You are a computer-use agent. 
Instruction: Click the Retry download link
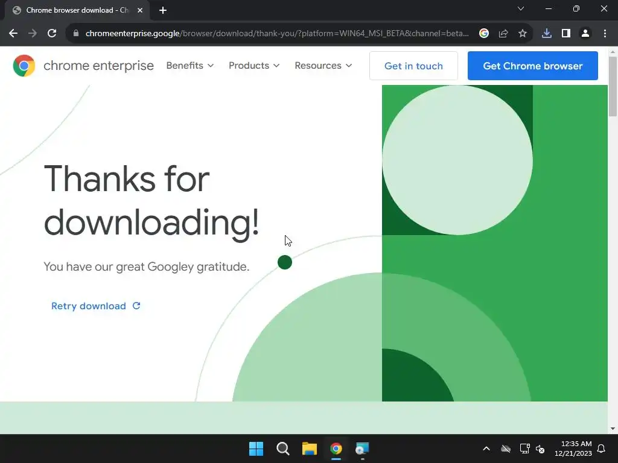coord(96,306)
